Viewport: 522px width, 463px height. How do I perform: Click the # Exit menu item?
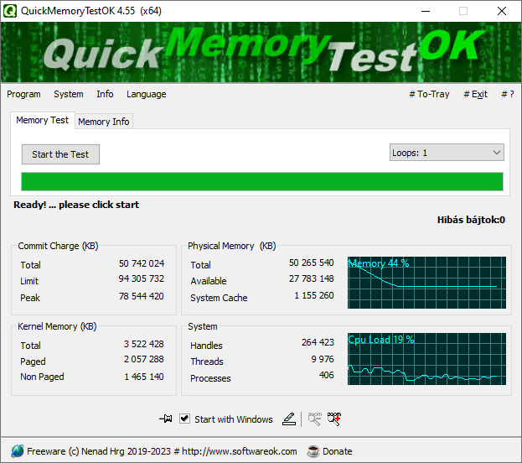(475, 94)
